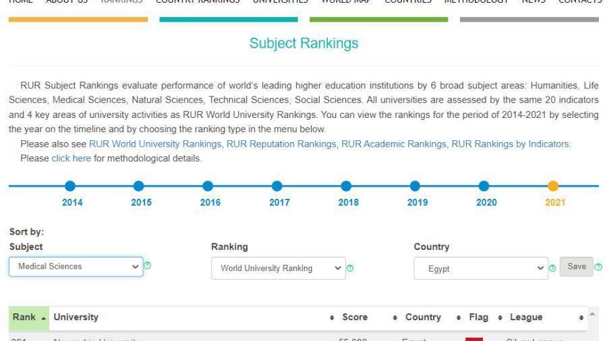Open the Subject dropdown showing Medical Sciences

76,266
